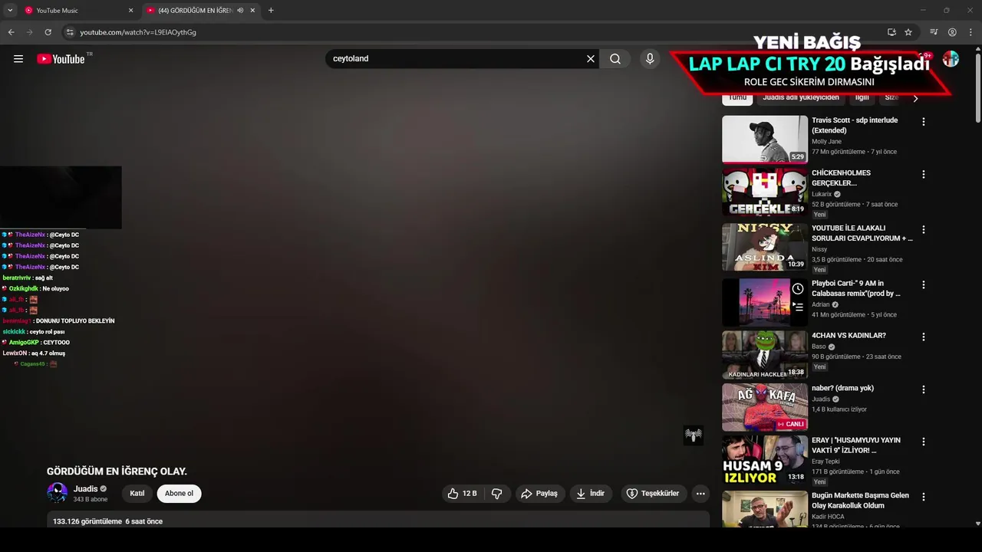982x552 pixels.
Task: Open ERAY HUSAMYUYU YAYIN VAKTİ title
Action: [856, 445]
